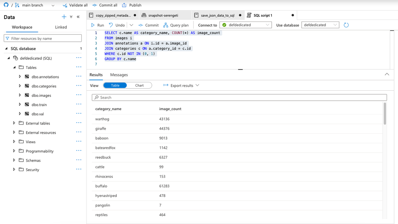Open more actions for Schemas
The height and width of the screenshot is (224, 398).
[x=79, y=160]
